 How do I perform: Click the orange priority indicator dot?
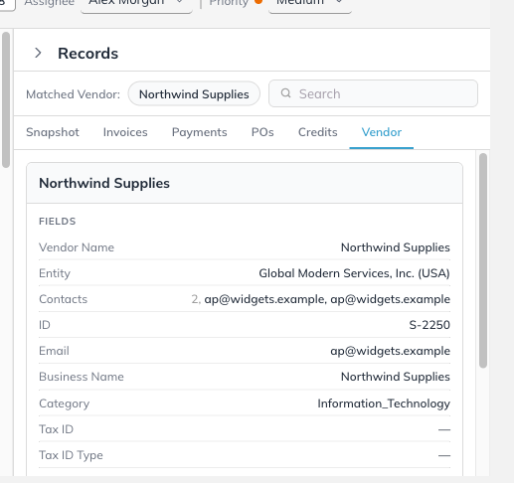(x=258, y=1)
